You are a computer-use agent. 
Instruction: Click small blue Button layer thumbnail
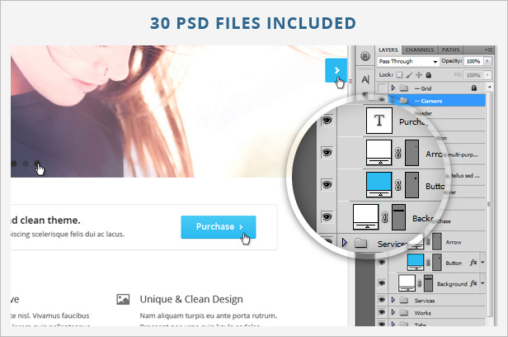point(416,262)
